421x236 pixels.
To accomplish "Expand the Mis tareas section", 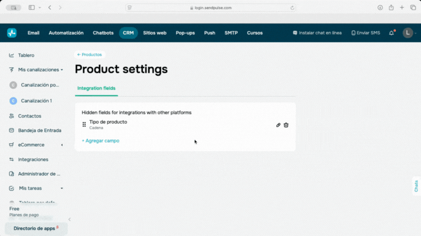I will tap(62, 188).
